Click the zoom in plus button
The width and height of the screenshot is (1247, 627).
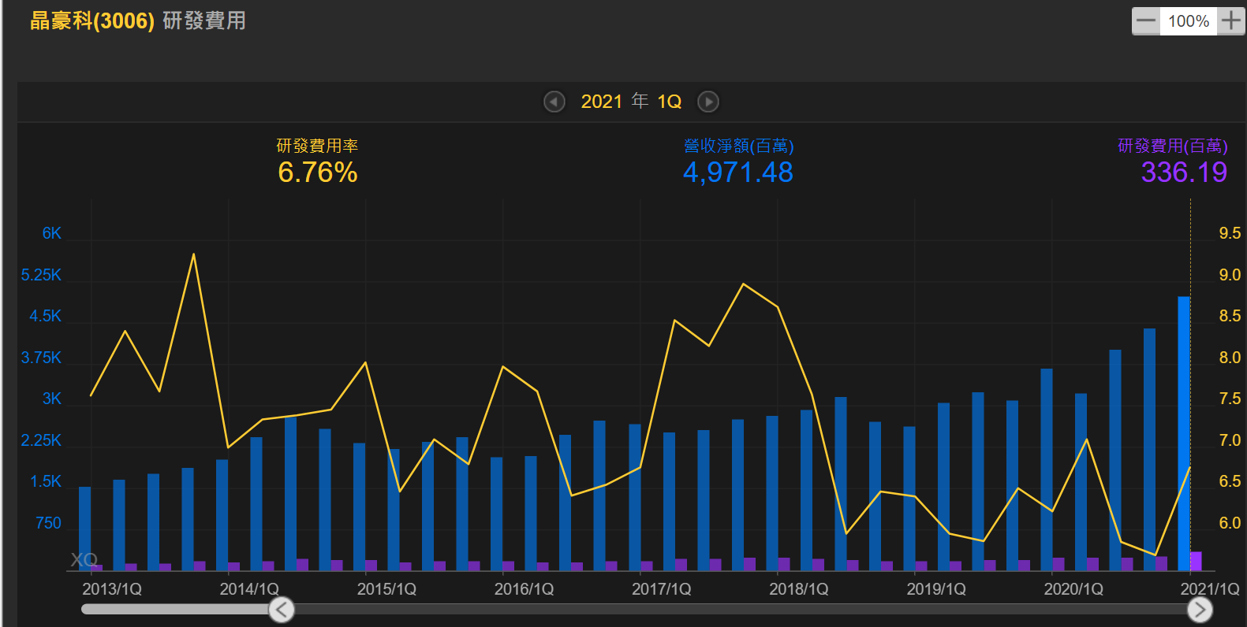click(1230, 21)
